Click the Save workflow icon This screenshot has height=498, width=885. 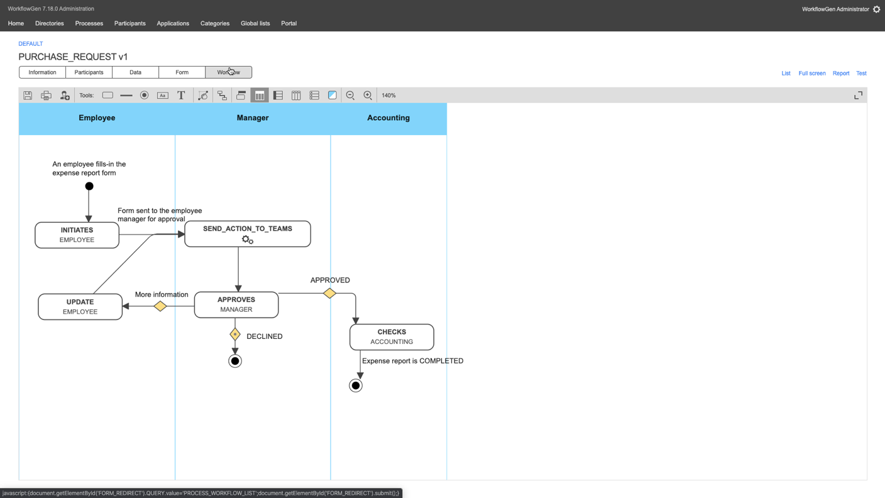click(x=28, y=96)
